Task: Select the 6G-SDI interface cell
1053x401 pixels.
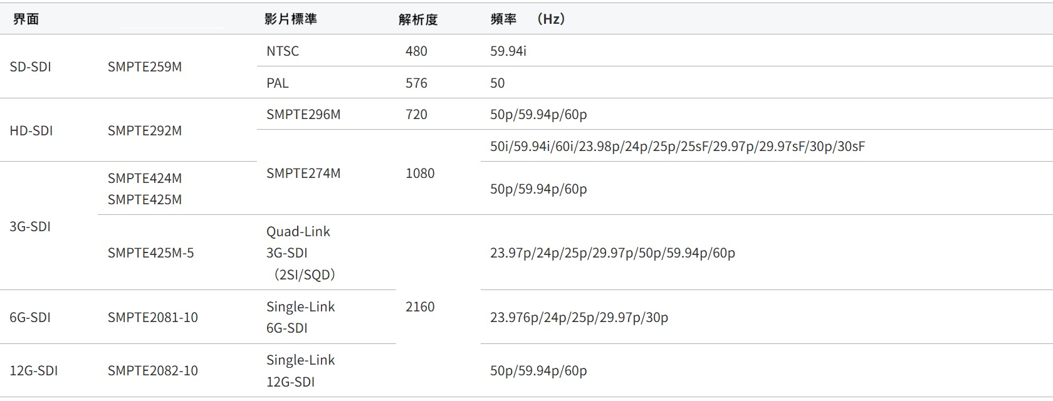Action: pos(30,317)
